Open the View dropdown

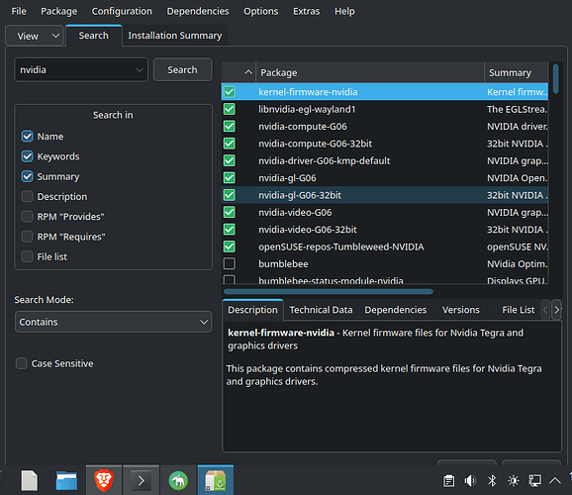[x=35, y=36]
